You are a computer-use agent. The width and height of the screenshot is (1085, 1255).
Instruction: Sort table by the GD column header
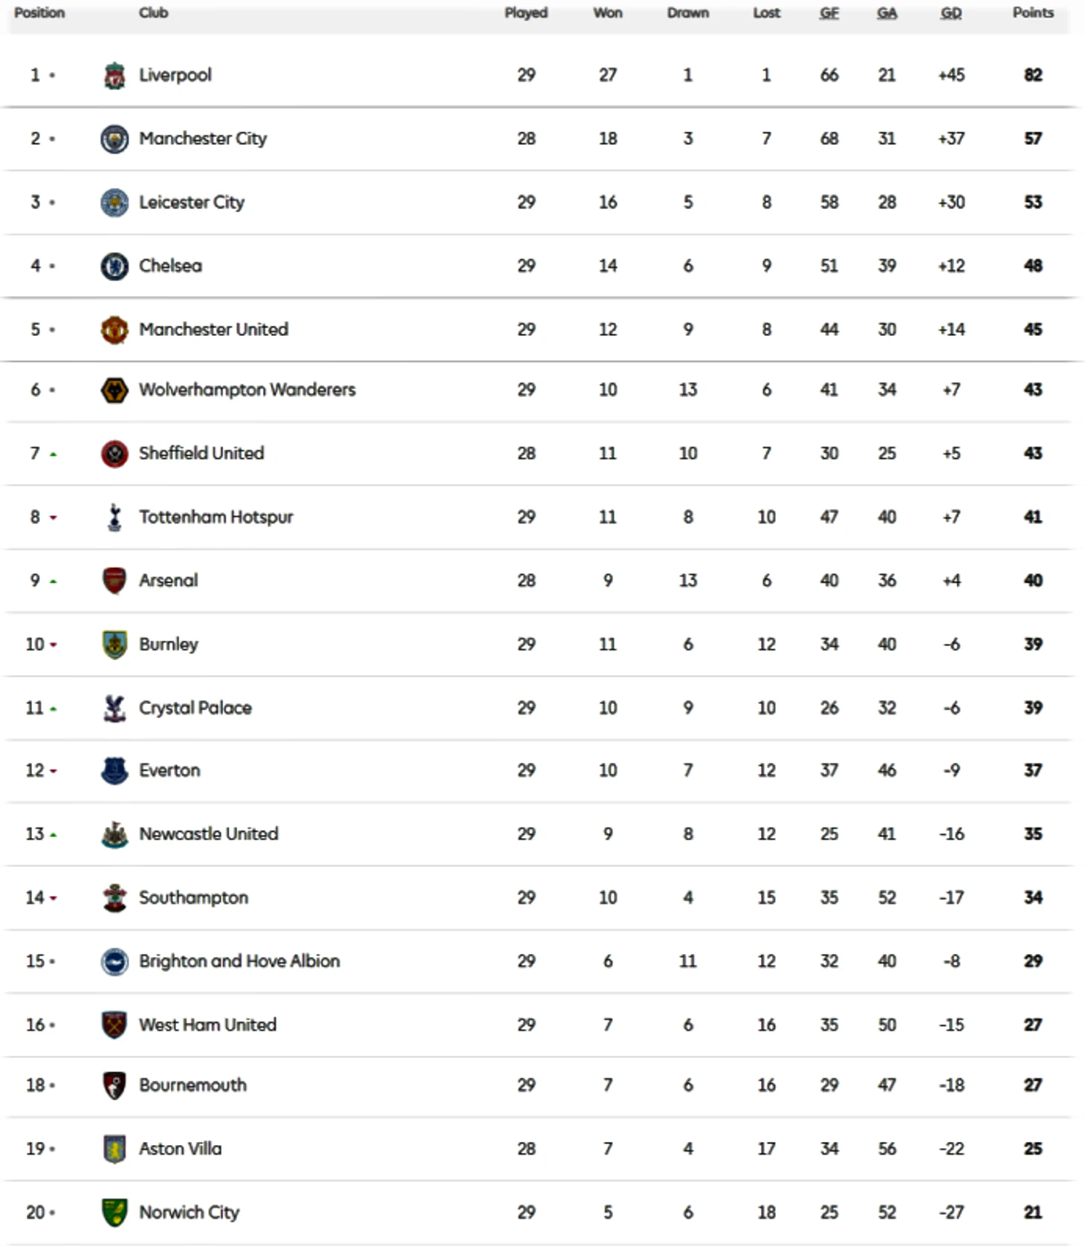(951, 13)
